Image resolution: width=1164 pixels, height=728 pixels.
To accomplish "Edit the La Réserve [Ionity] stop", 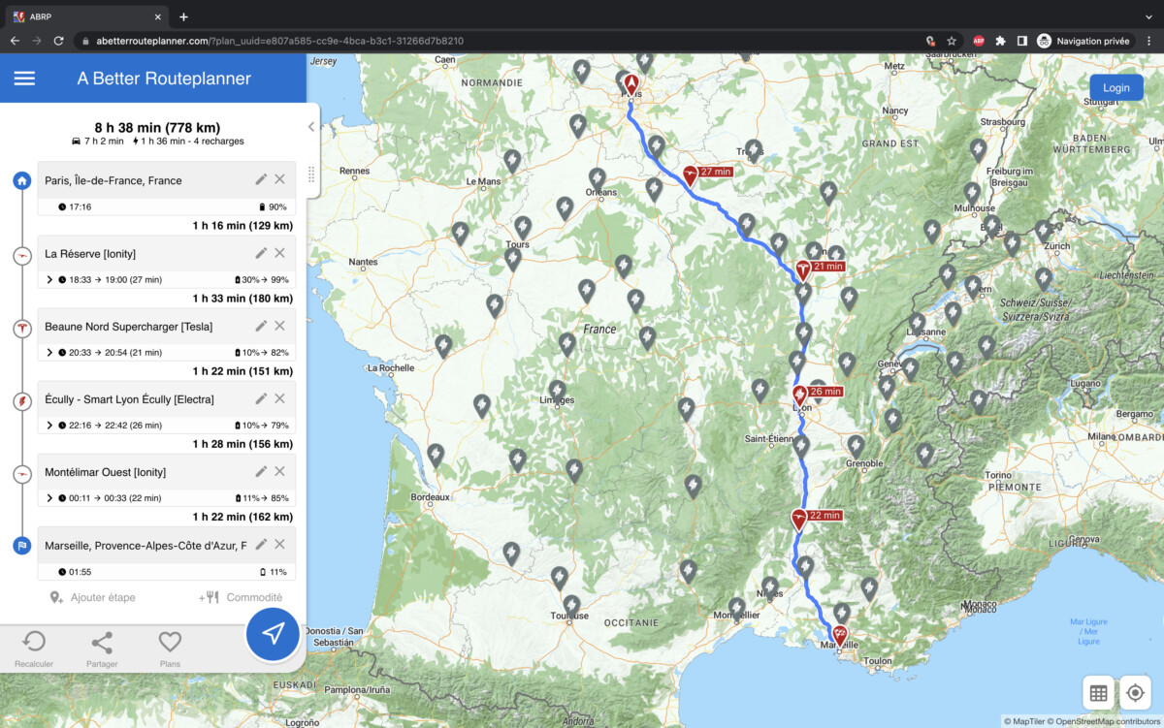I will [261, 253].
